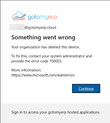
Task: Click the Continue button
Action: 86,88
